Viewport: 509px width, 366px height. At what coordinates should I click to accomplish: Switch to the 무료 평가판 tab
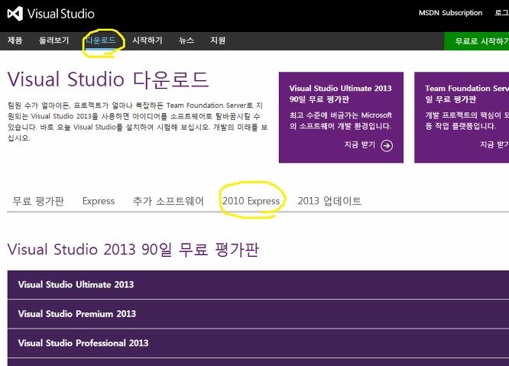pos(38,201)
